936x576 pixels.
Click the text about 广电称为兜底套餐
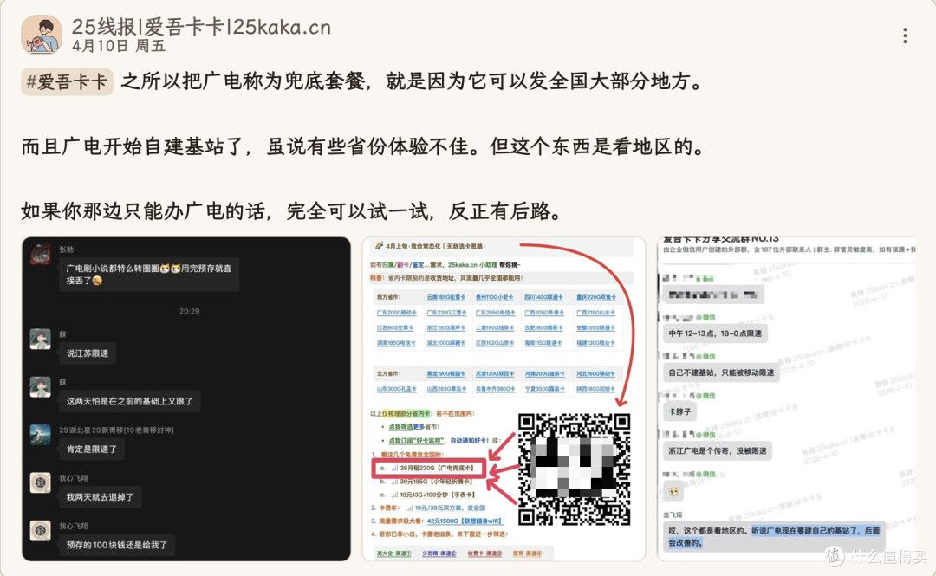413,81
